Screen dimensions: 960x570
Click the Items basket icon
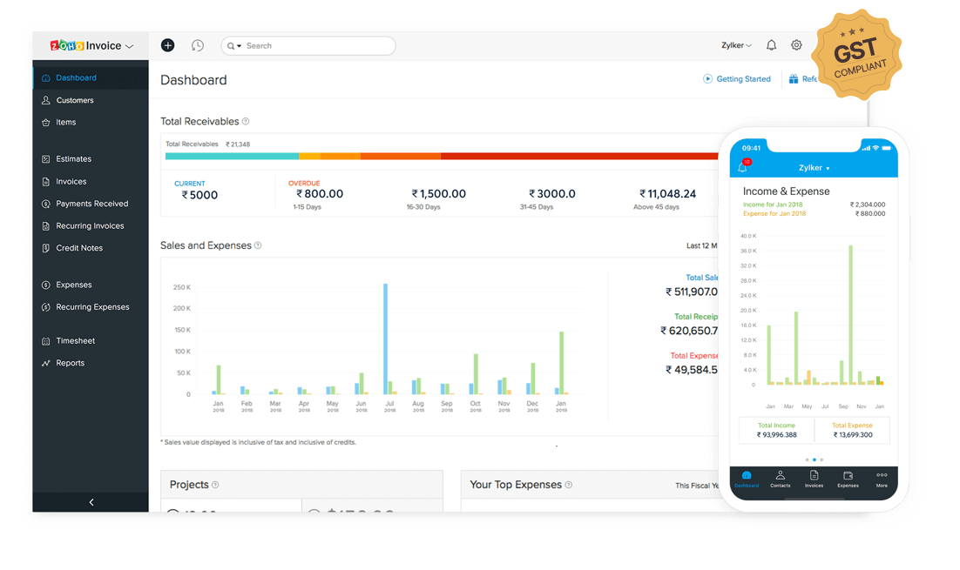point(46,123)
